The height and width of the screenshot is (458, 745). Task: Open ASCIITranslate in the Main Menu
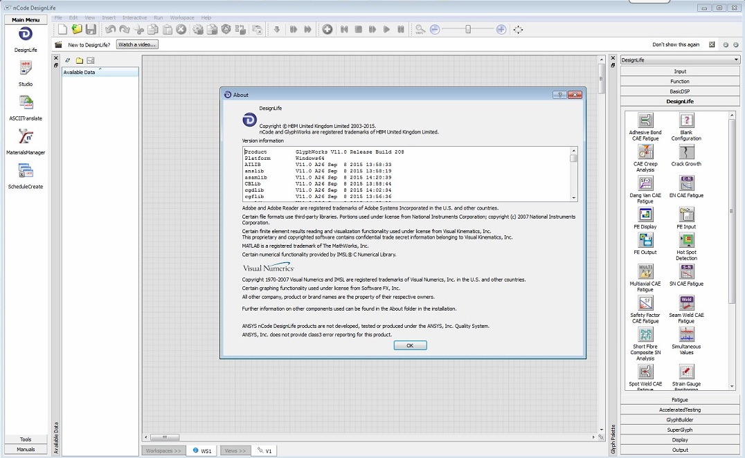26,108
